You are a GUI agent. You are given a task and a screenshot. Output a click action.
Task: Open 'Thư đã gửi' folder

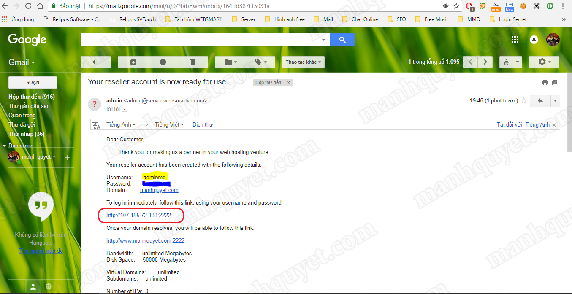click(22, 124)
